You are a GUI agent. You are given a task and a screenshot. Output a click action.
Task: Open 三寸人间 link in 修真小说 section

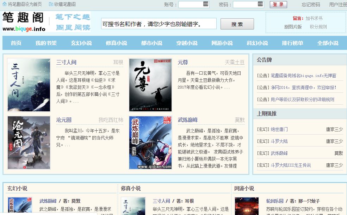coord(161,201)
